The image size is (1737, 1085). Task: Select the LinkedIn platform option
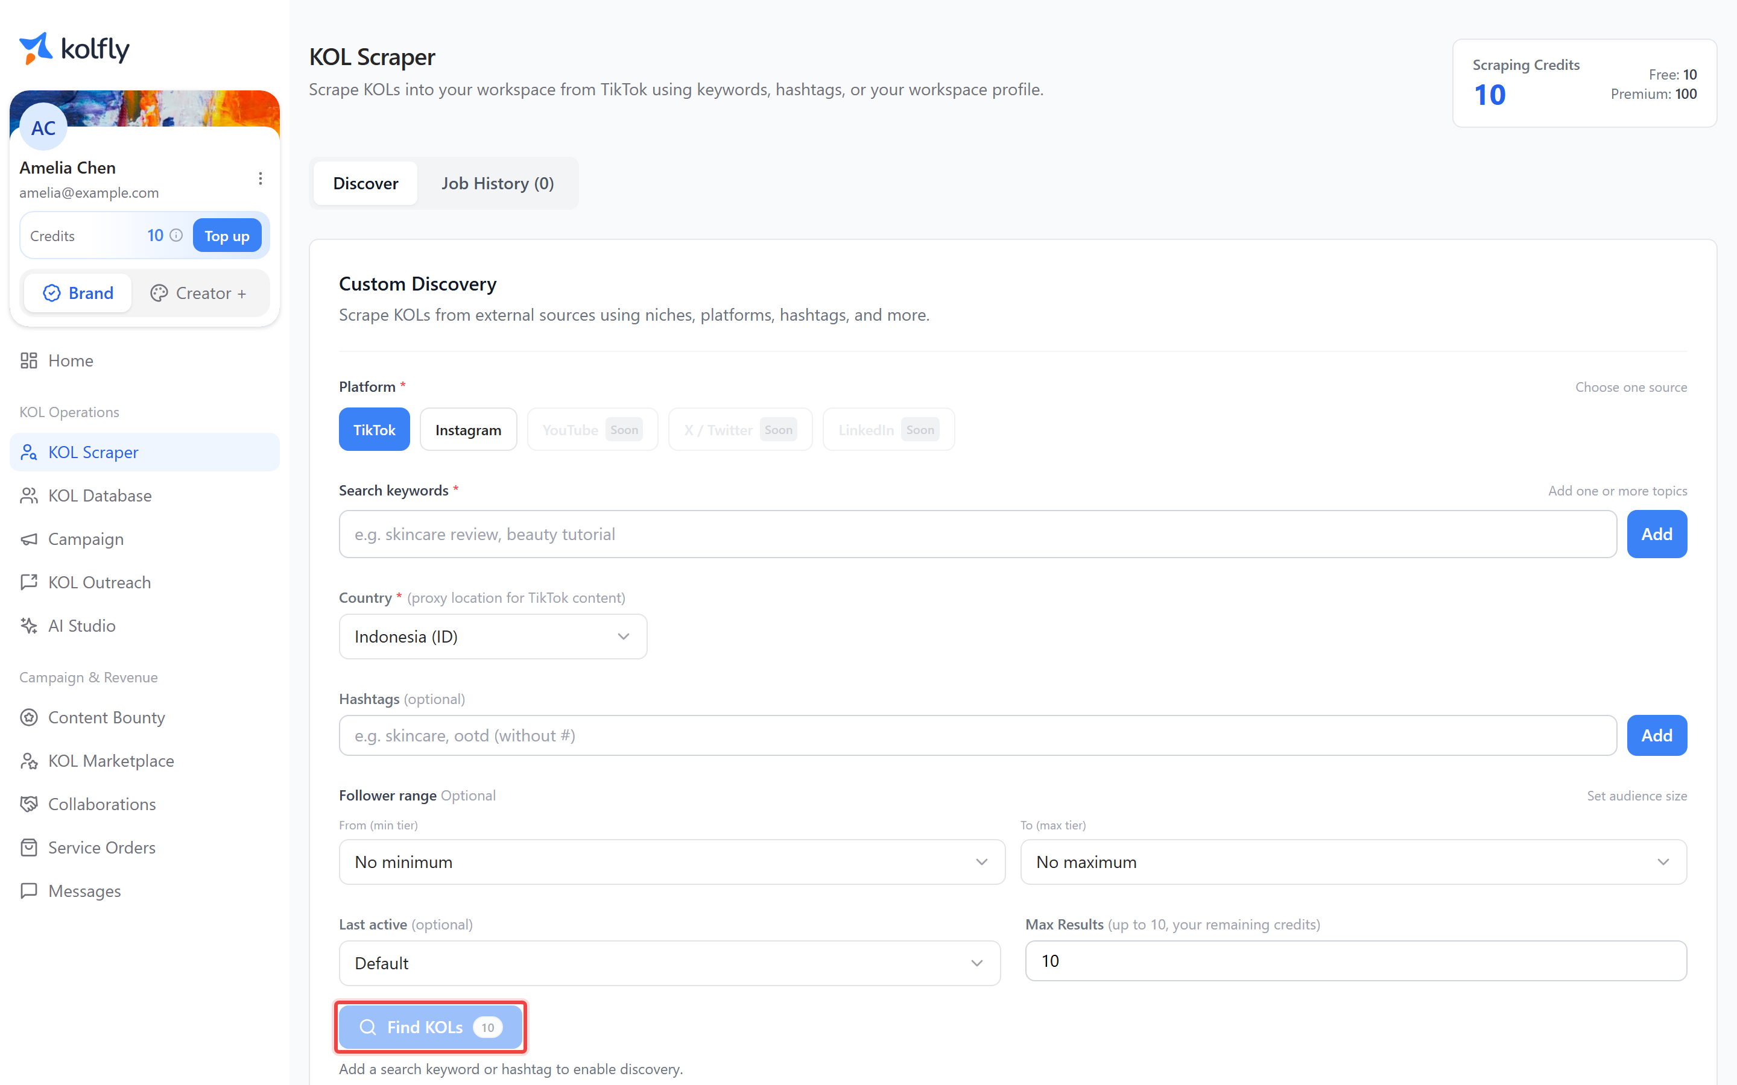click(888, 430)
